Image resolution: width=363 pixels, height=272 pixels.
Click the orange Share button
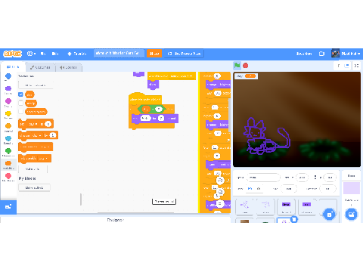[x=154, y=54]
